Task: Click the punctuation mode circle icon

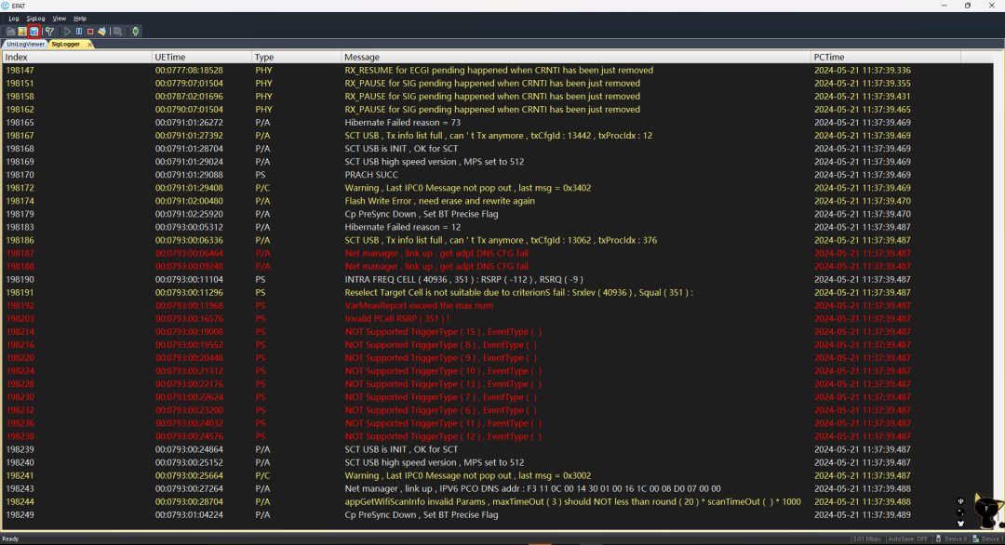Action: tap(960, 512)
